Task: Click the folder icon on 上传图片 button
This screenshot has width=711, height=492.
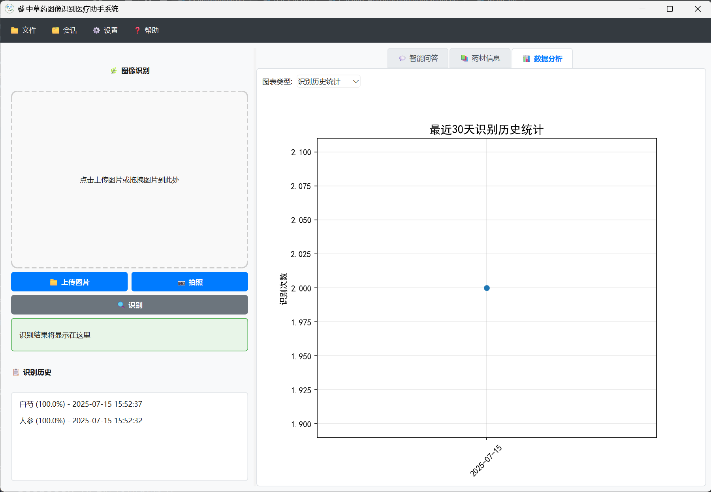Action: coord(54,282)
